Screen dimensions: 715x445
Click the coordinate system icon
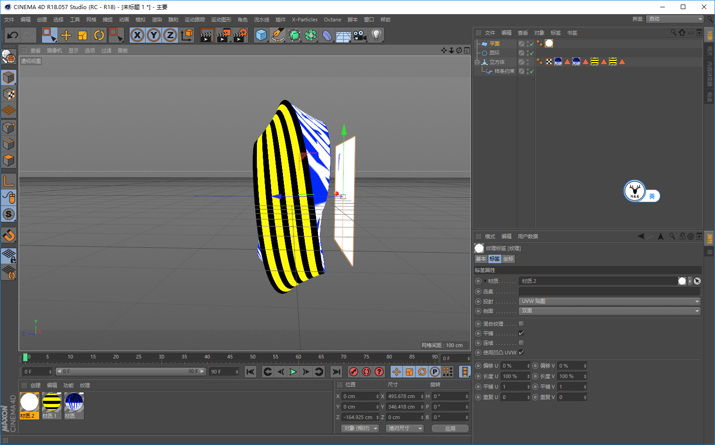point(187,35)
